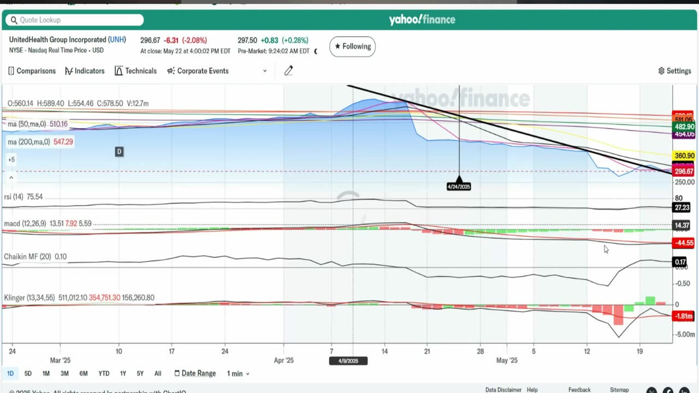Click the Quote Lookup search field
This screenshot has height=393, width=699.
coord(74,20)
